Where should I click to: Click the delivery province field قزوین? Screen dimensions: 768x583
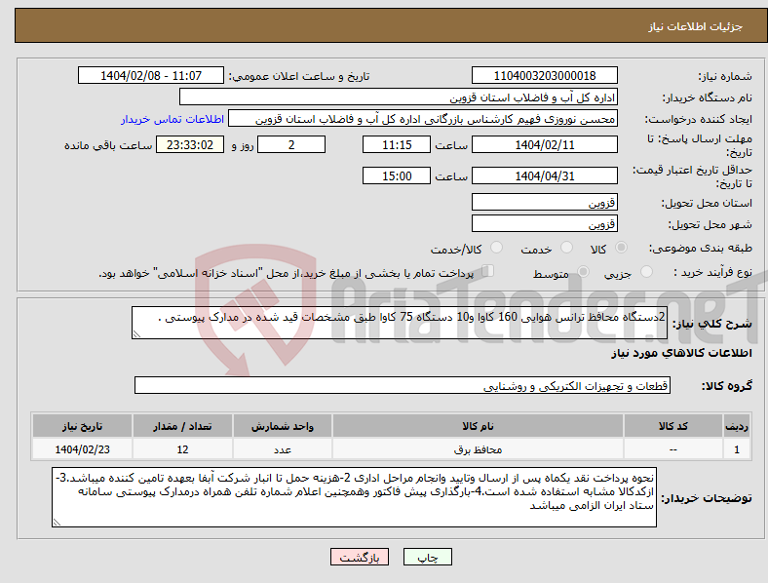pyautogui.click(x=544, y=203)
